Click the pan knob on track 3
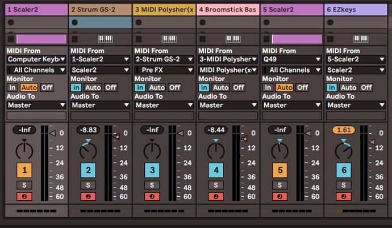392x228 pixels. 152,150
